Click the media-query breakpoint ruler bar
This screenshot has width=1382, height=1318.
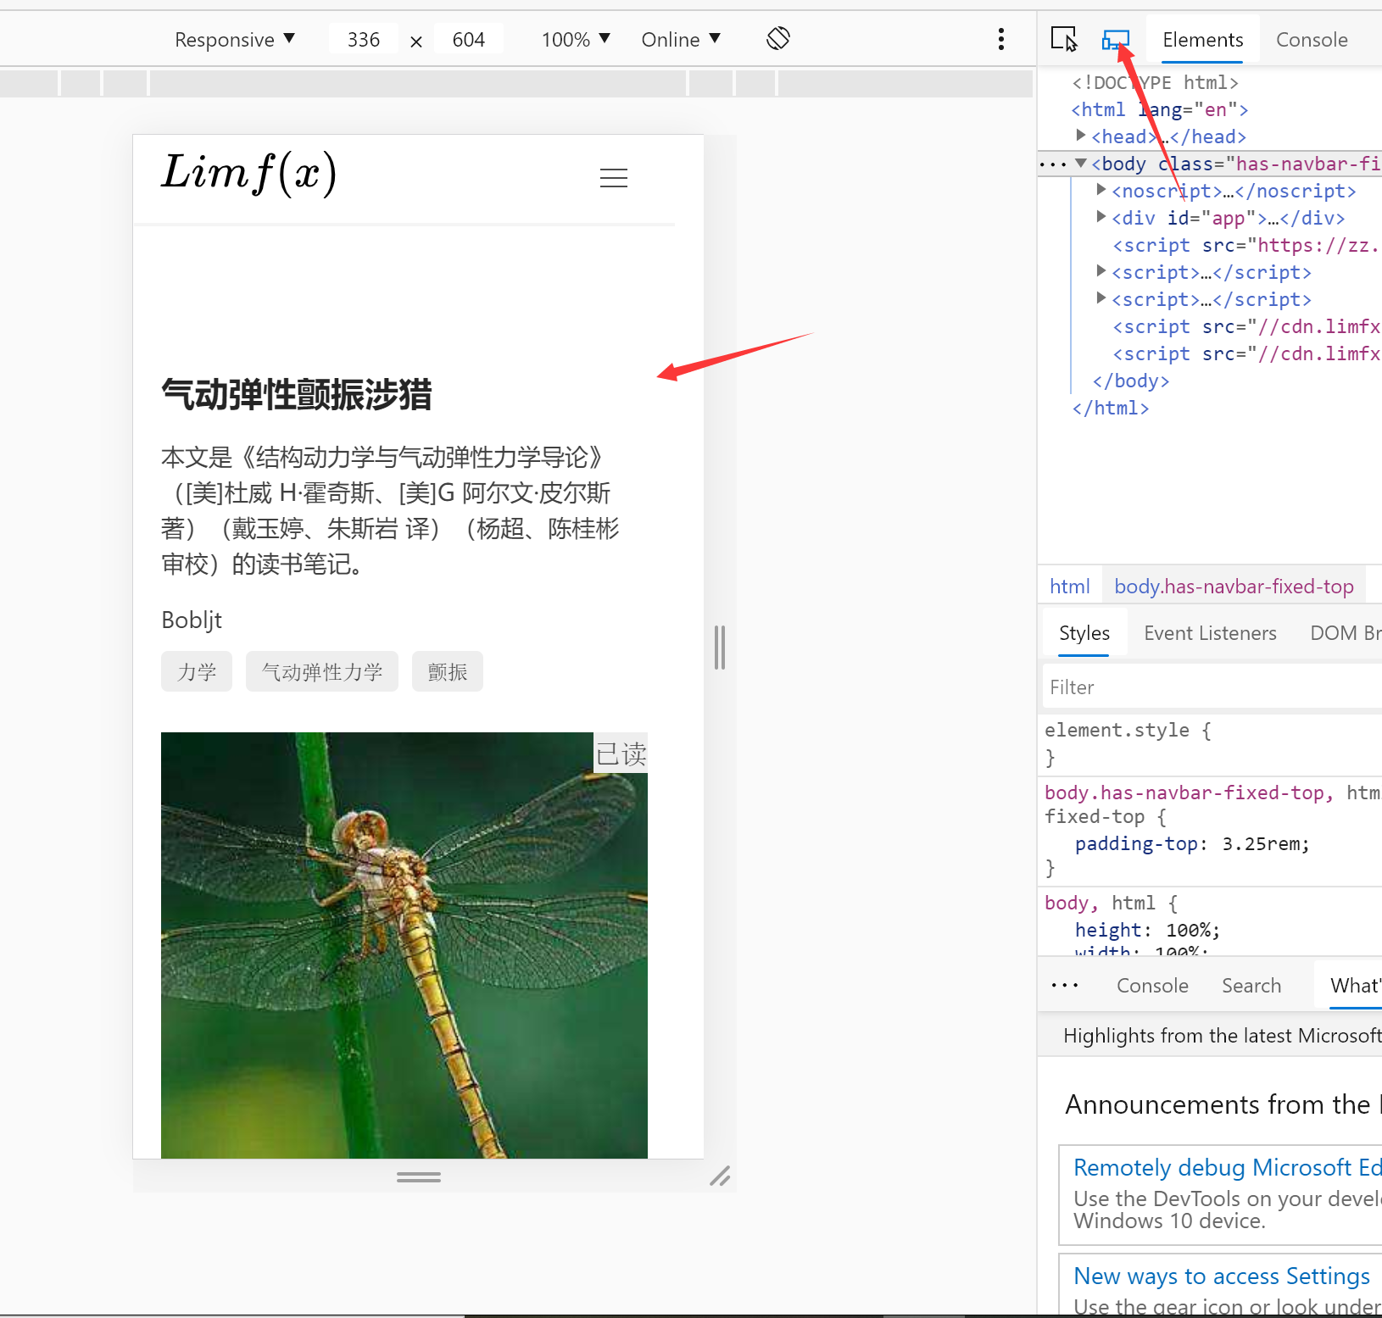coord(516,83)
